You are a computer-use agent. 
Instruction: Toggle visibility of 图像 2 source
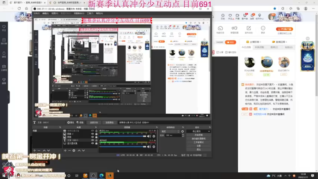point(93,134)
